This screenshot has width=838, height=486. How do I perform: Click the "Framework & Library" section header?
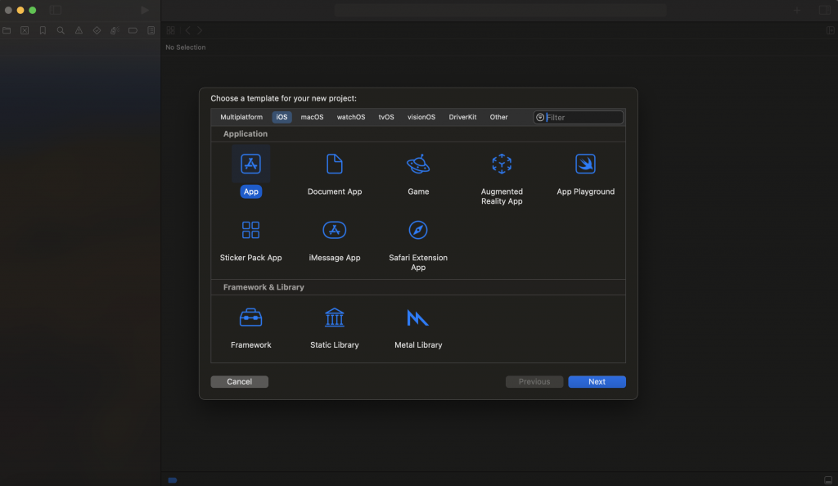264,287
